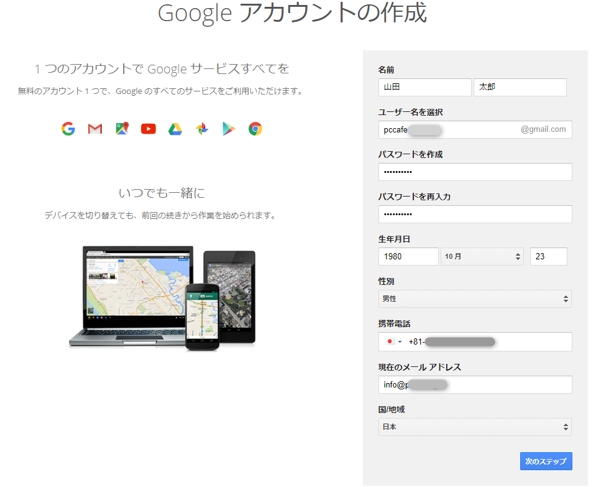This screenshot has height=487, width=596.
Task: Click the text デバイスを切り替えても
Action: click(x=89, y=216)
